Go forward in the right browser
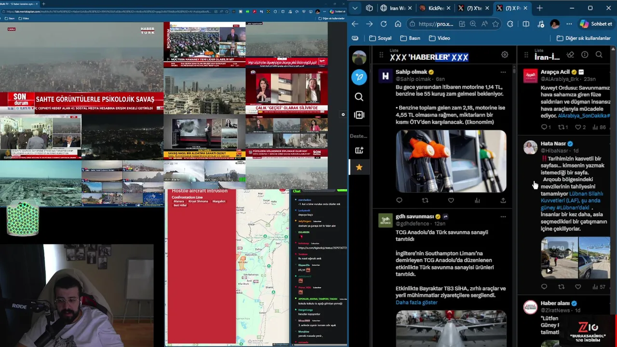Viewport: 617px width, 347px height. coord(369,24)
